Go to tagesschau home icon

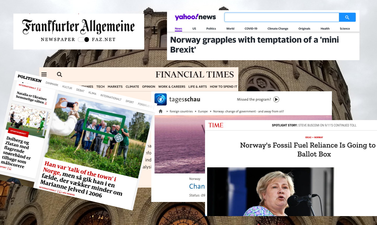(x=161, y=111)
